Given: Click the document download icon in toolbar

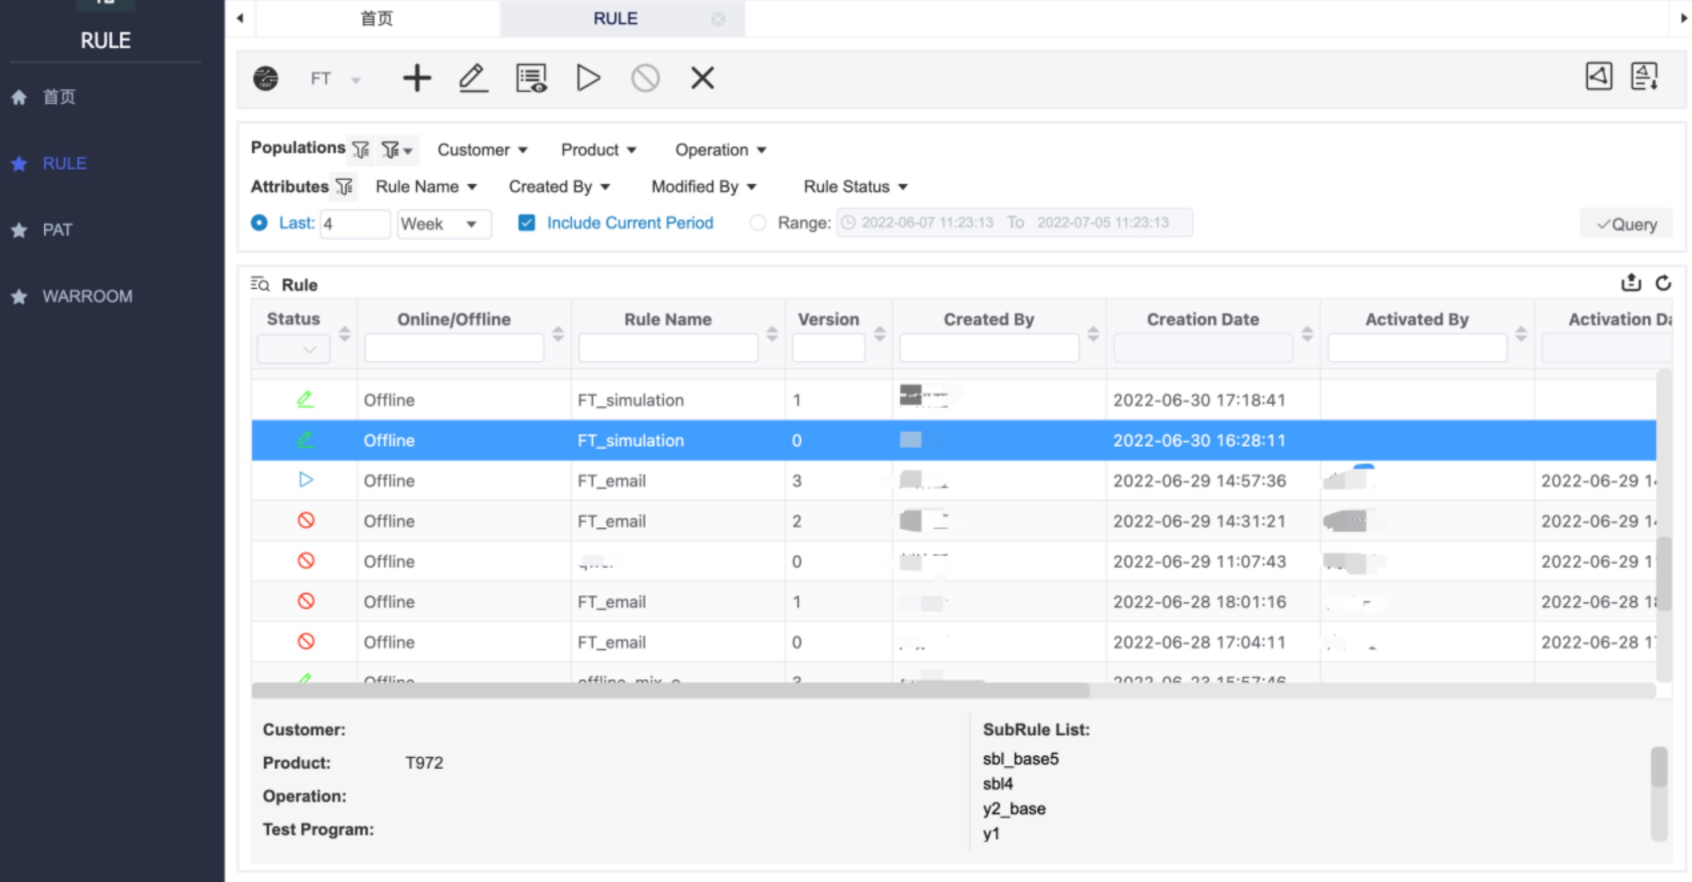Looking at the screenshot, I should [1644, 76].
